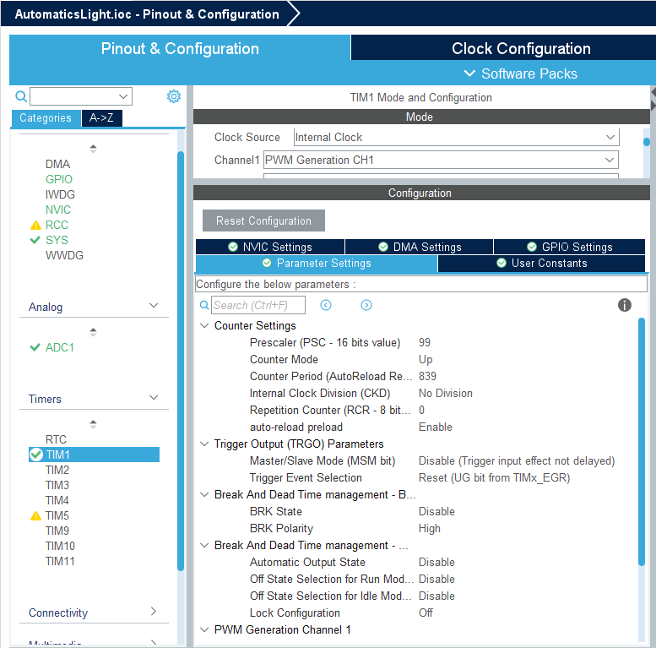Collapse the Counter Settings group

click(203, 325)
